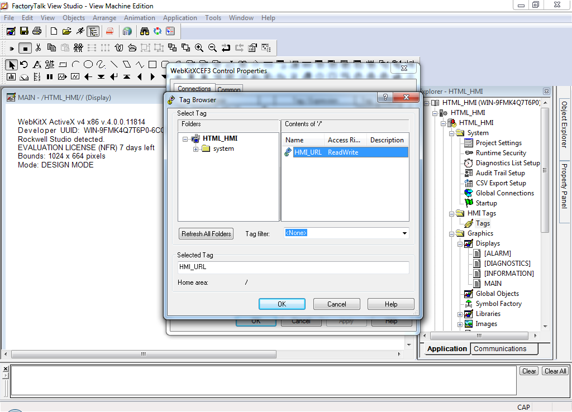Open the Tag filter dropdown
The image size is (572, 412).
(x=404, y=233)
